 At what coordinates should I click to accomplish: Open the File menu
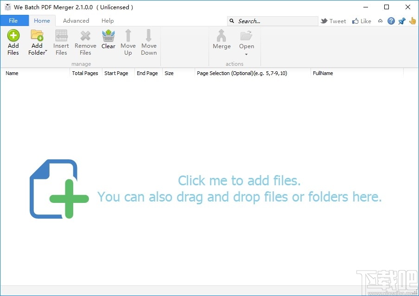click(14, 20)
